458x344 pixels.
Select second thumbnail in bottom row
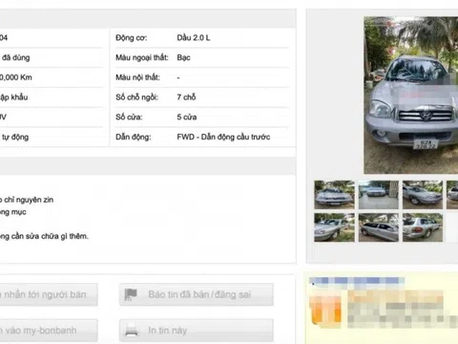point(379,227)
